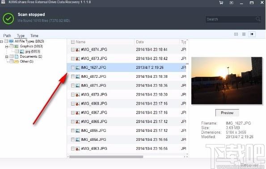Image resolution: width=266 pixels, height=169 pixels.
Task: Tick the jpg (1013) checkbox
Action: coord(17,51)
